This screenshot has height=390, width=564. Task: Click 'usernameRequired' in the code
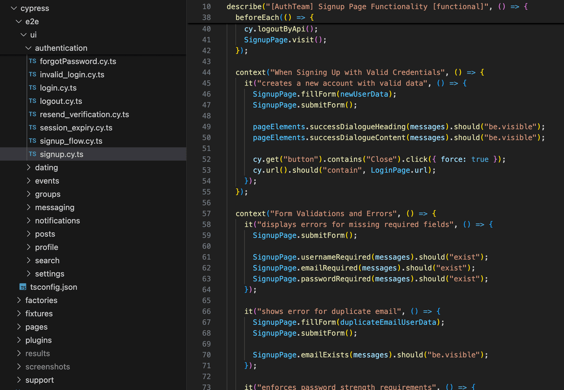point(336,257)
